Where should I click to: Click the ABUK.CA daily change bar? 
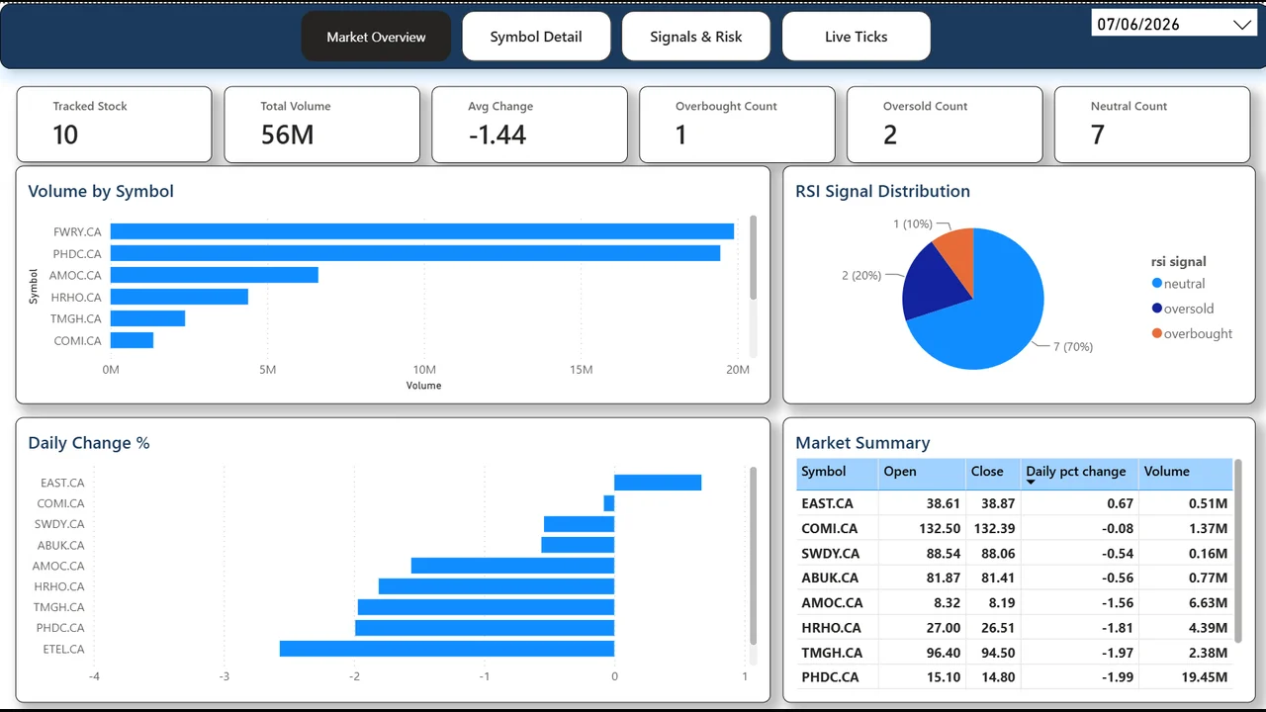pos(578,545)
